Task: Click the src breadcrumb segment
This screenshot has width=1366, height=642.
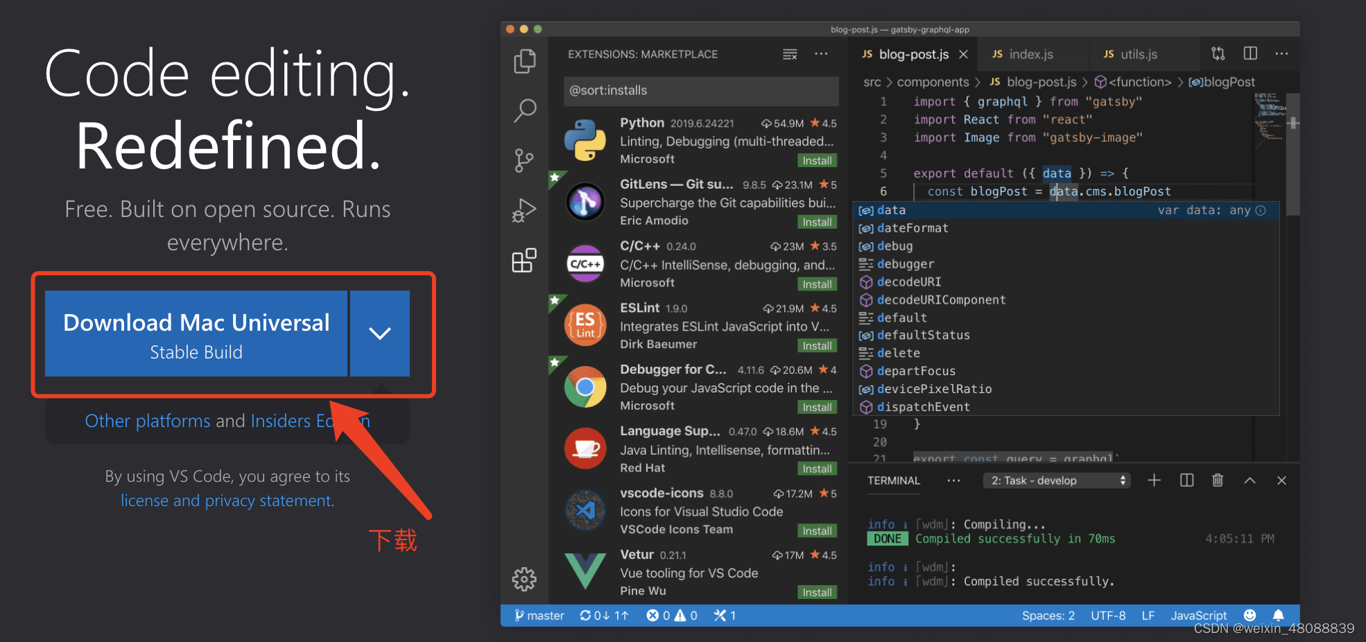Action: [x=872, y=82]
